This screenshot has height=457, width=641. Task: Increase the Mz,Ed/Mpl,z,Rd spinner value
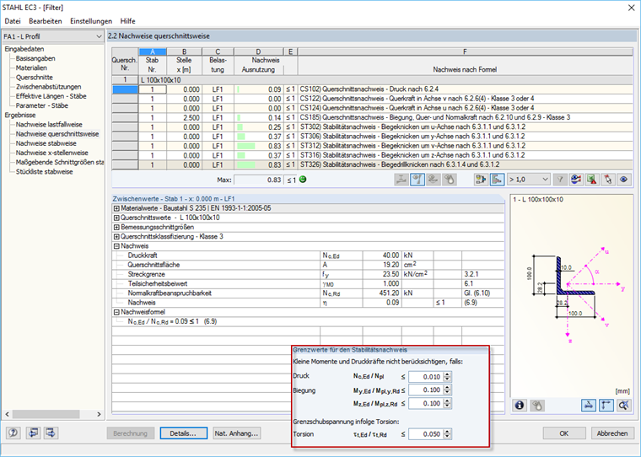point(447,401)
